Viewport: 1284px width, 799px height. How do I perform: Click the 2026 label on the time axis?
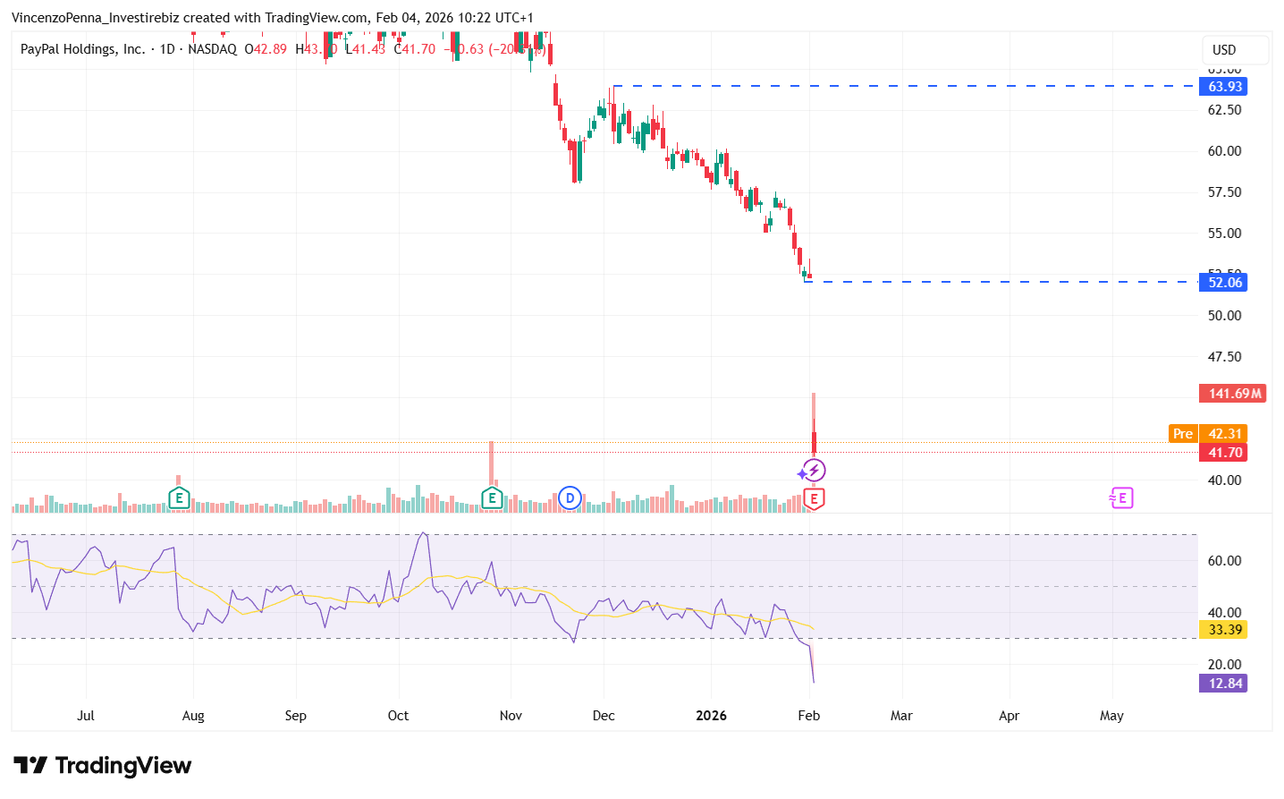pos(711,716)
